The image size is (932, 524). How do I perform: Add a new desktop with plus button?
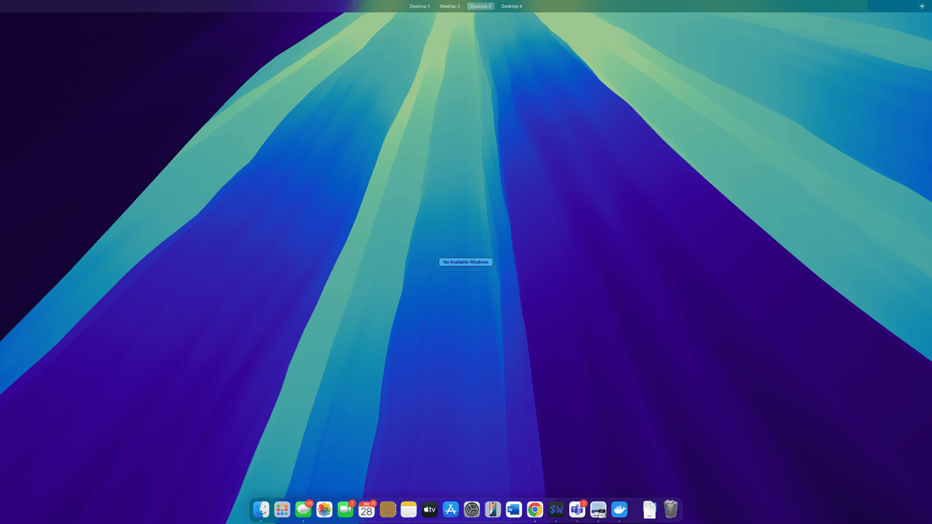[922, 6]
